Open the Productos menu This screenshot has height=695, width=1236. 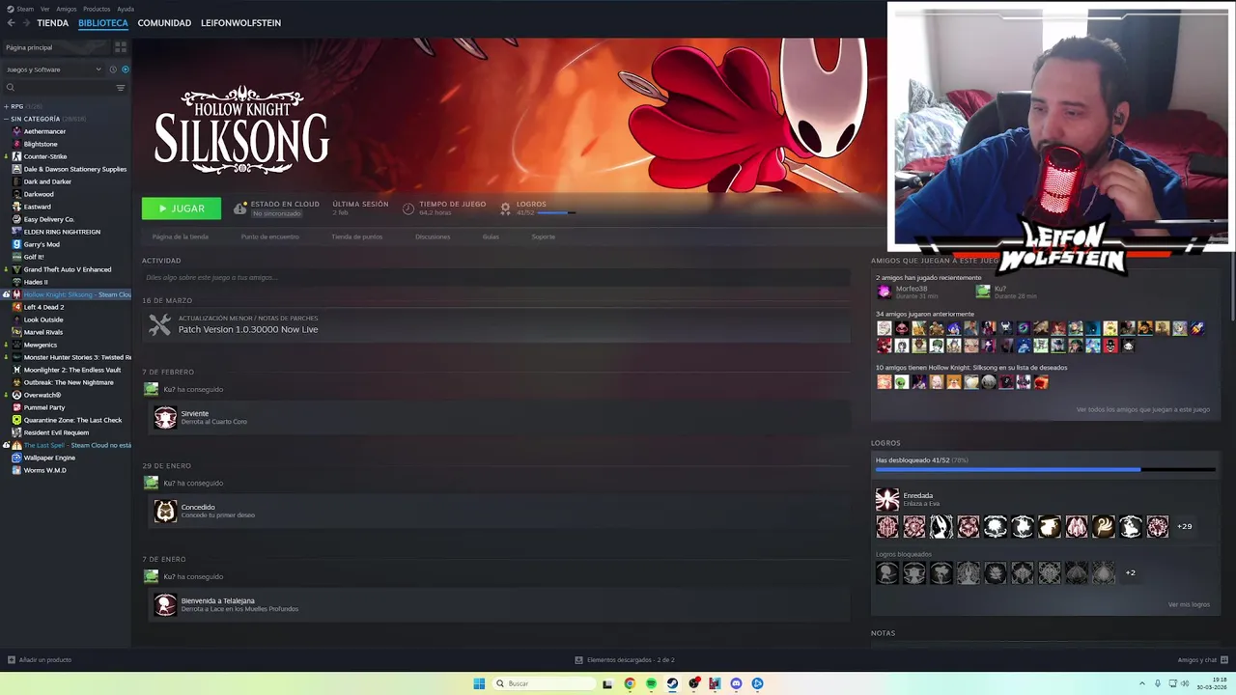point(97,9)
